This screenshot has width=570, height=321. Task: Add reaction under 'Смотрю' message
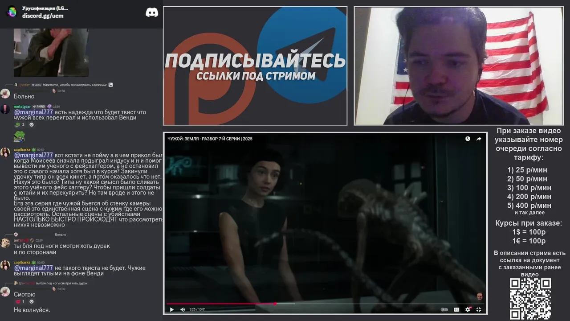click(x=31, y=302)
